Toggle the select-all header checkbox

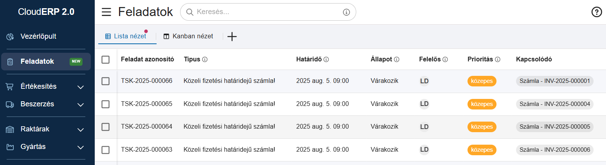pos(105,59)
